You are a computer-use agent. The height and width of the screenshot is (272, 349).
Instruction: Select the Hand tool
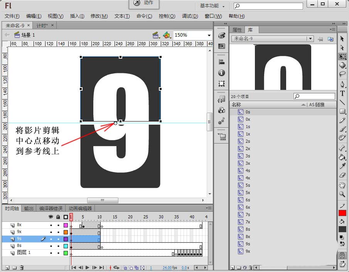point(342,185)
